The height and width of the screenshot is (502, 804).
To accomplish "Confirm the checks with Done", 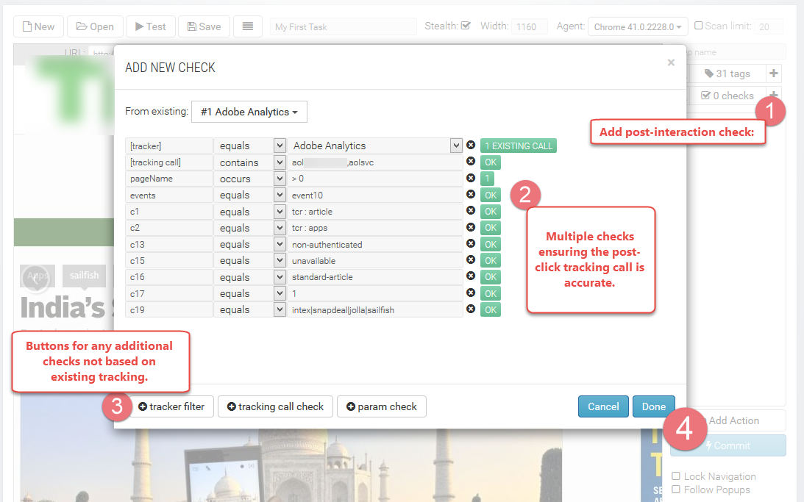I will (x=654, y=406).
